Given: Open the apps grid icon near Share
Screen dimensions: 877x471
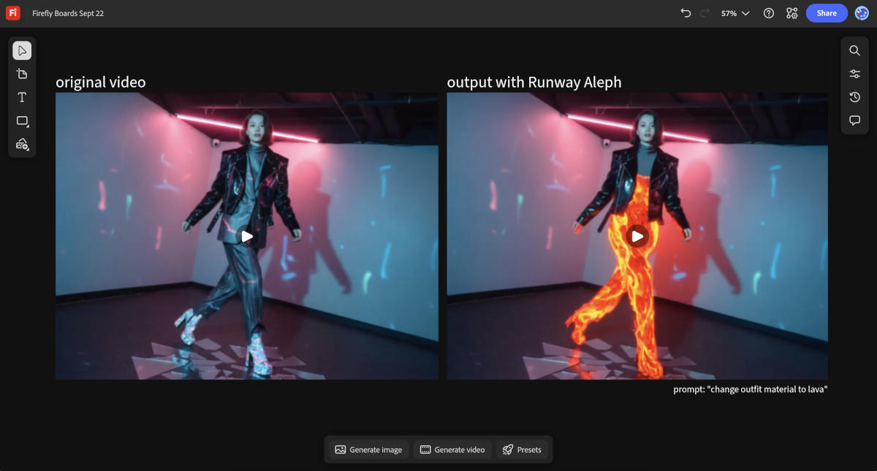Looking at the screenshot, I should [791, 13].
